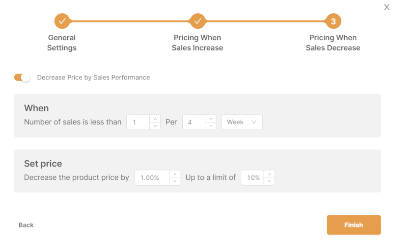
Task: Click the 1.00% price decrease input field
Action: (151, 178)
